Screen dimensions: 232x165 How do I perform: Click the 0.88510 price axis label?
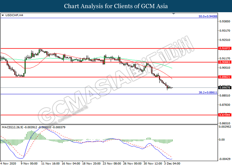225,96
